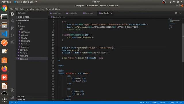
Task: Focus Visual Studio Code dock icon
Action: coord(5,34)
